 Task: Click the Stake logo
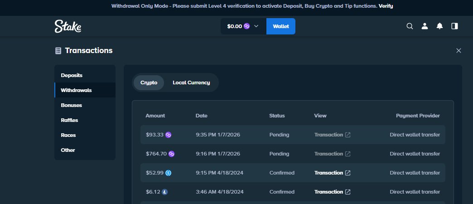68,26
